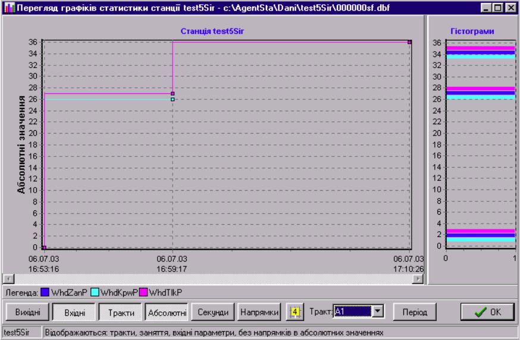
Task: Click the data point at value 0
Action: [45, 247]
